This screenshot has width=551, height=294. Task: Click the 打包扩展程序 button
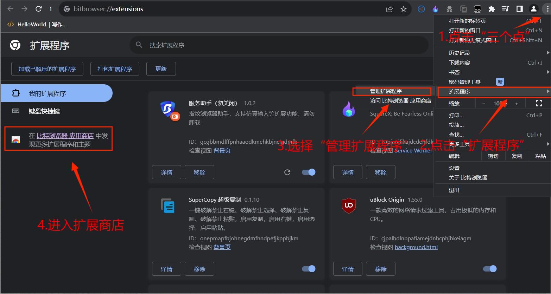point(115,69)
